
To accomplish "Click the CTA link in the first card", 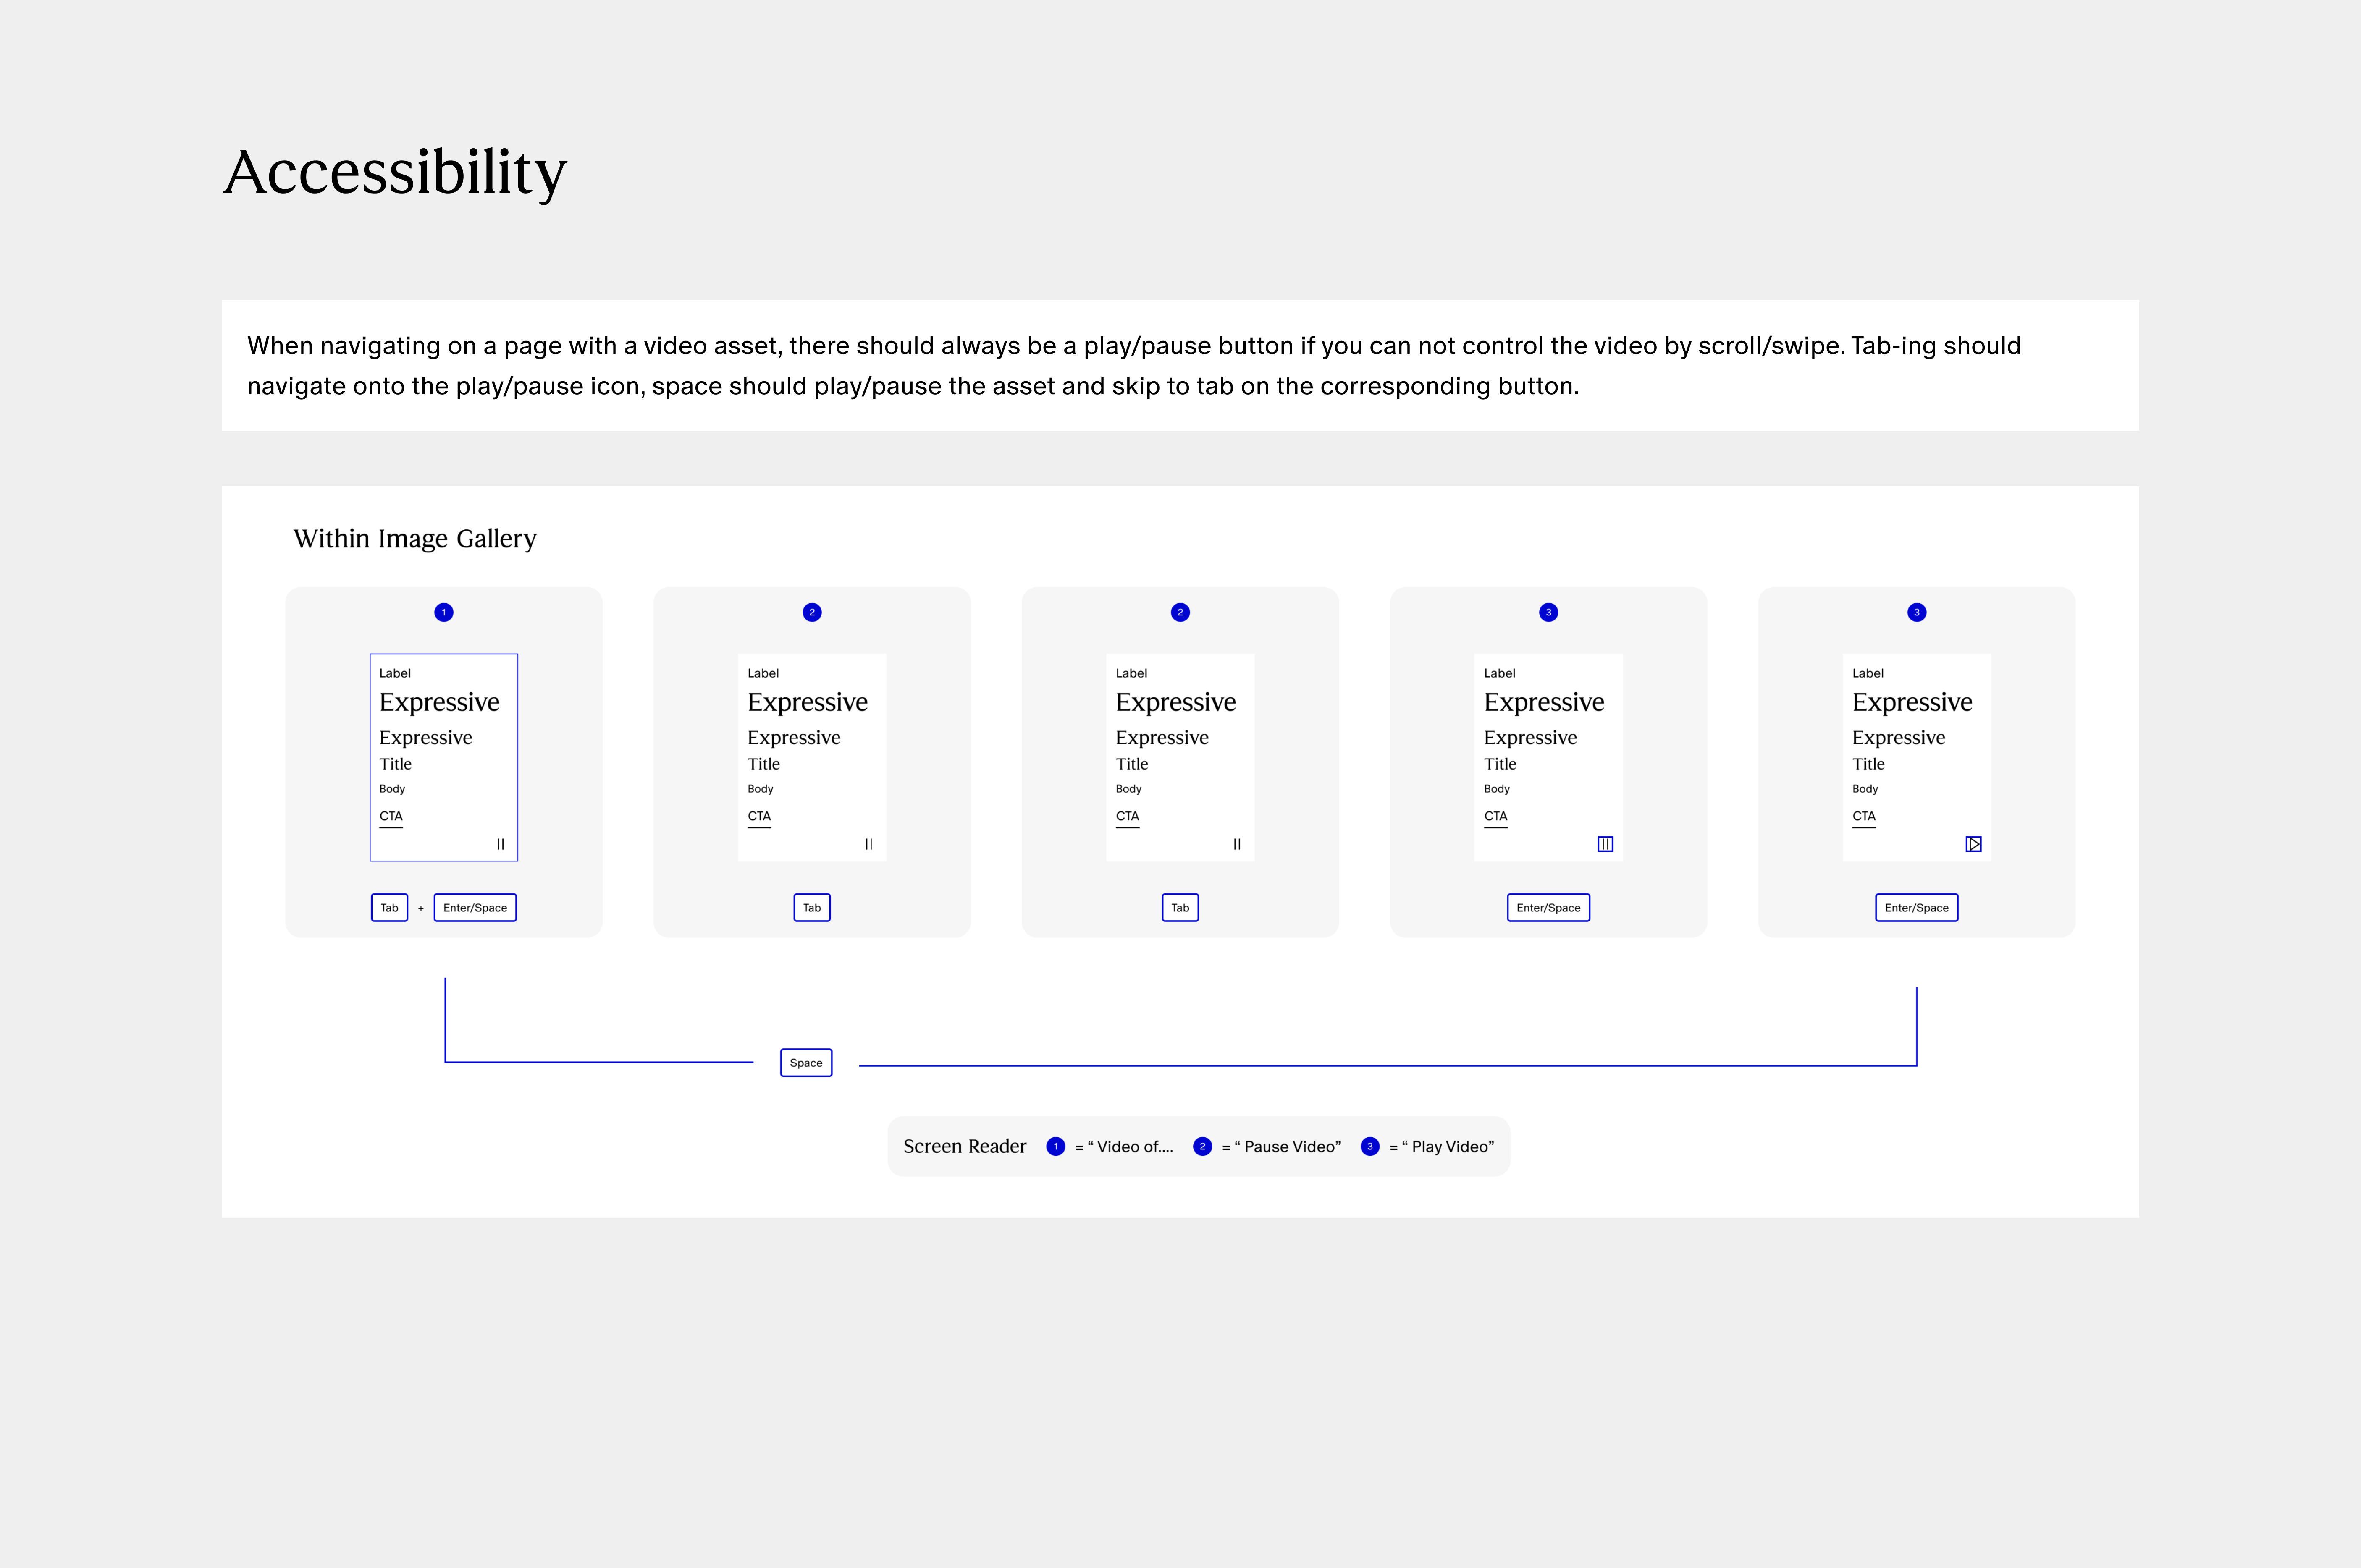I will click(x=391, y=816).
